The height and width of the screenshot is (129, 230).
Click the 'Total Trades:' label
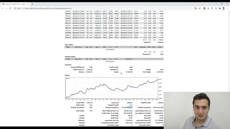[80, 111]
